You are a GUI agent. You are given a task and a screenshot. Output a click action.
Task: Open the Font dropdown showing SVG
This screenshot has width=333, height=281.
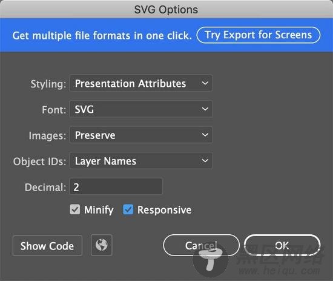141,109
